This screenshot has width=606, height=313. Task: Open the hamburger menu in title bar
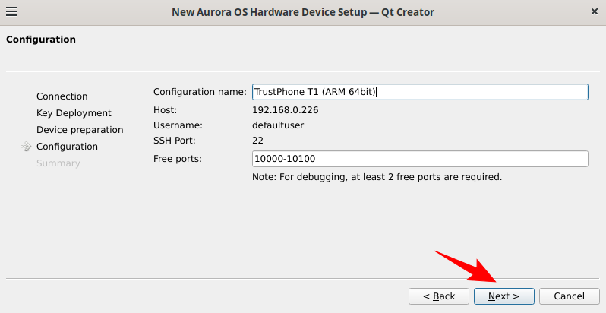(11, 12)
